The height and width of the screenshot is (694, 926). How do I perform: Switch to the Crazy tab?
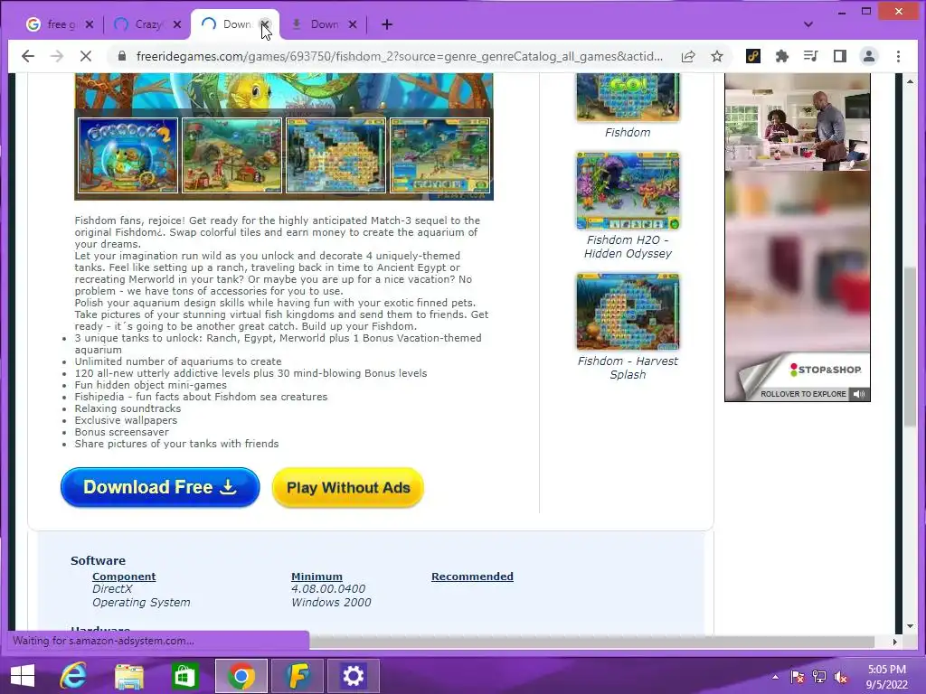point(146,24)
